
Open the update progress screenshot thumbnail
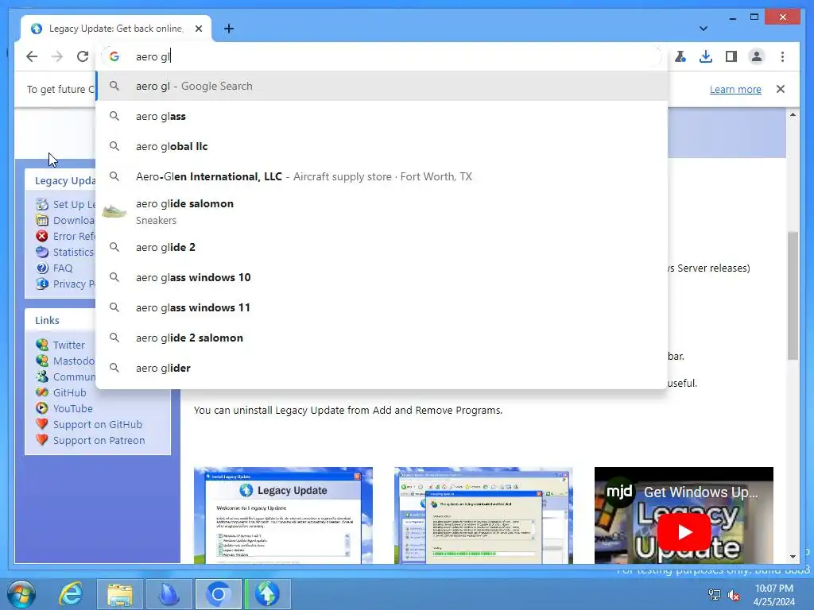[483, 515]
